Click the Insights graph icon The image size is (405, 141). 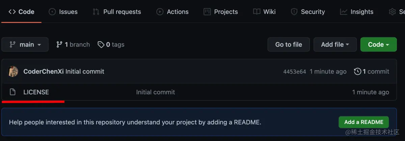(x=344, y=12)
